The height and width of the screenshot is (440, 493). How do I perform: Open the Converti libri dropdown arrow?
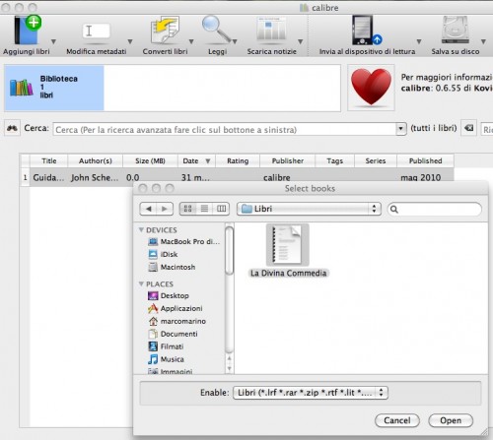[x=191, y=41]
